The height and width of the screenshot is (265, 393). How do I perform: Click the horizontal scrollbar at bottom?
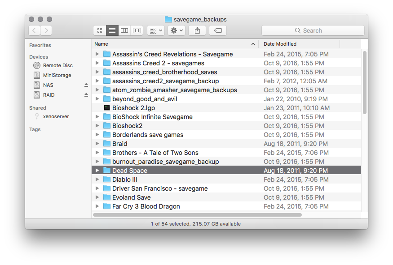(197, 215)
